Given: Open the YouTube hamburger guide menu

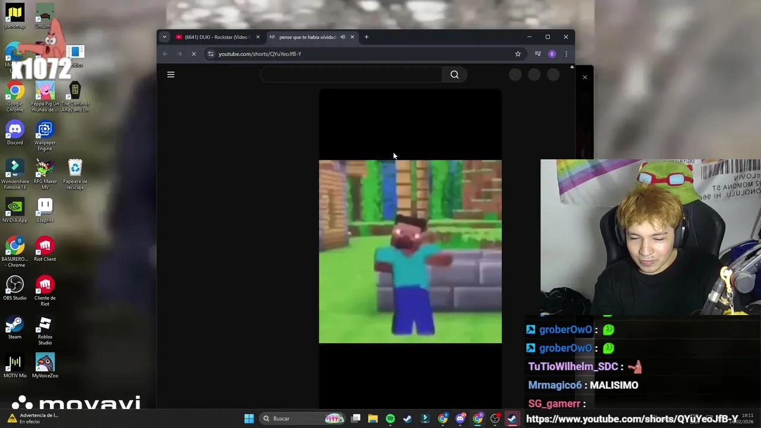Looking at the screenshot, I should pyautogui.click(x=171, y=74).
